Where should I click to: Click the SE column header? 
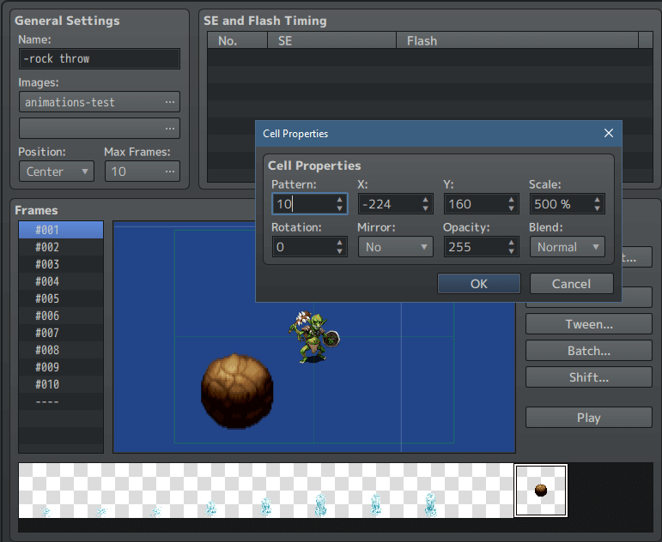(331, 41)
